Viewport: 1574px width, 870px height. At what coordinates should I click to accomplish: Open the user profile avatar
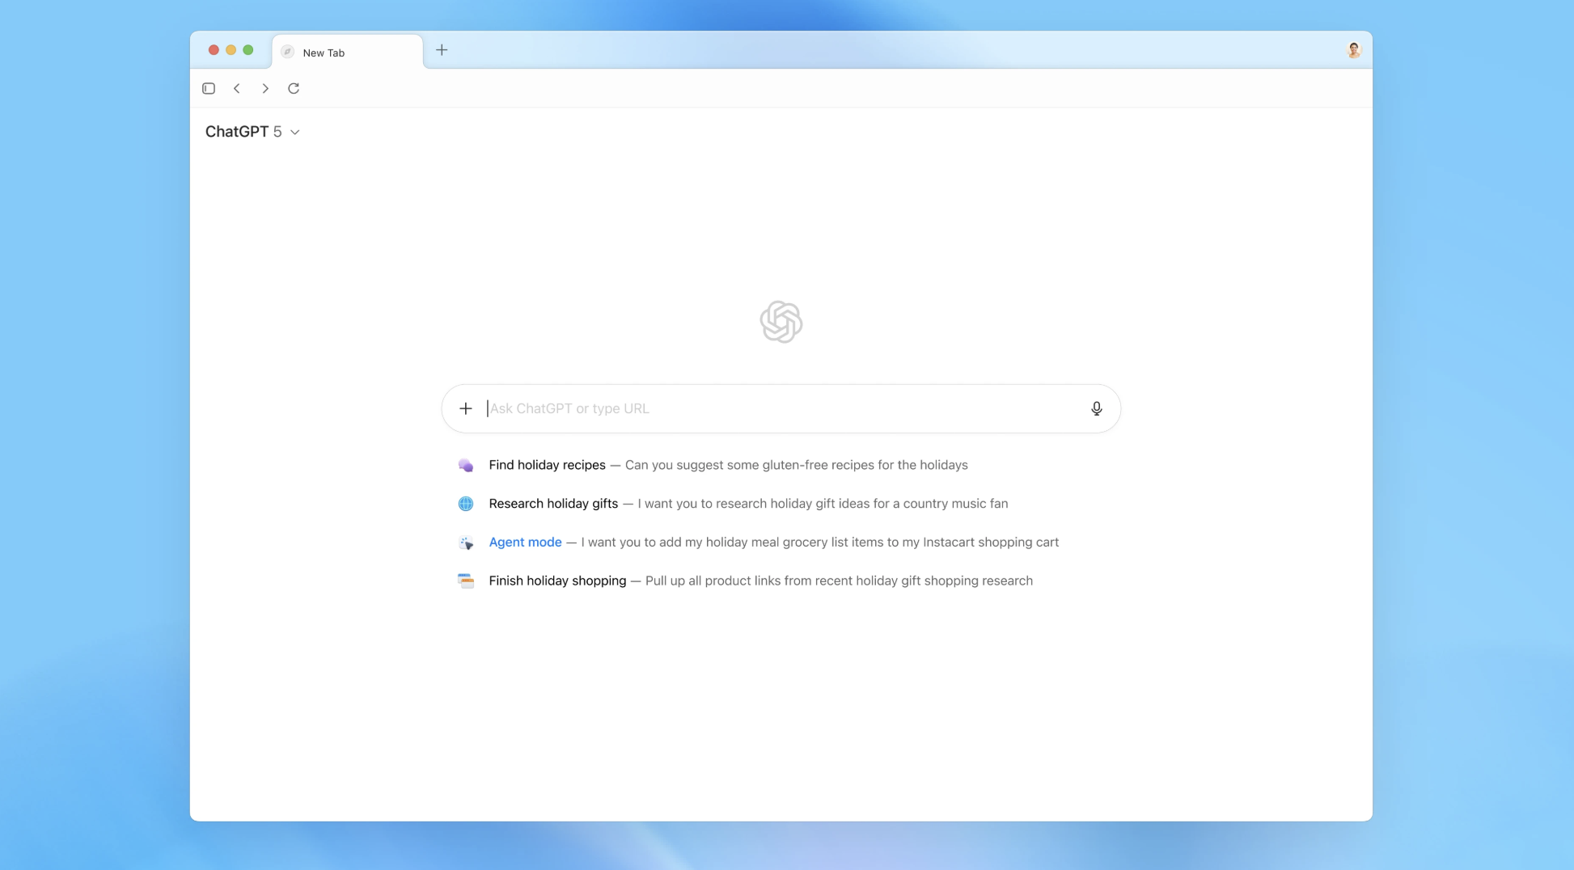click(x=1353, y=50)
